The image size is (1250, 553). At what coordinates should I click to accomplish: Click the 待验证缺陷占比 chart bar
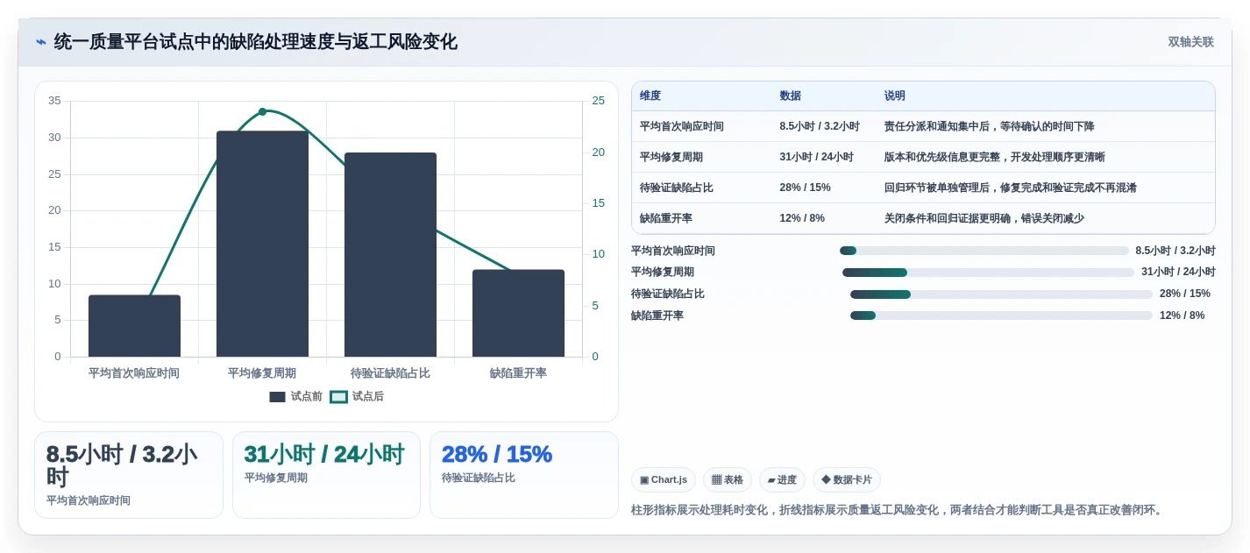tap(390, 255)
